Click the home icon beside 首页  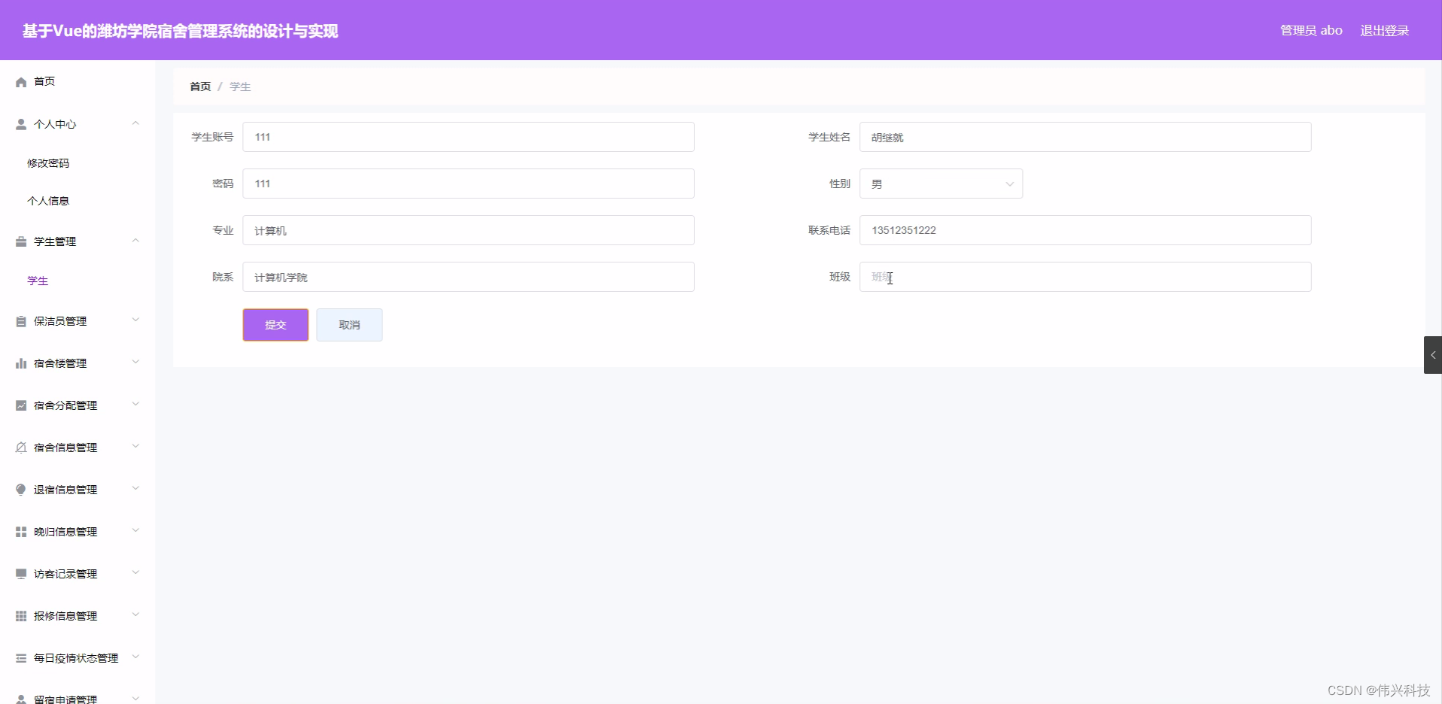tap(20, 81)
